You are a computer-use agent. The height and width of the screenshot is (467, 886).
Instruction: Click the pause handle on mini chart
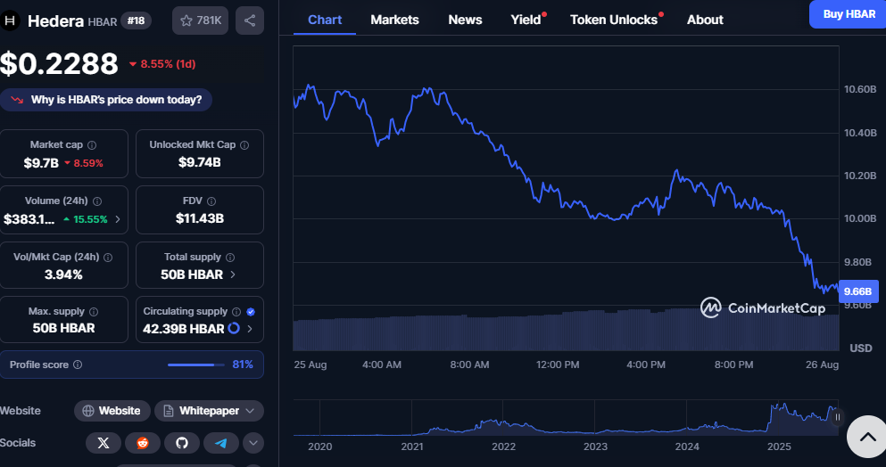[838, 417]
